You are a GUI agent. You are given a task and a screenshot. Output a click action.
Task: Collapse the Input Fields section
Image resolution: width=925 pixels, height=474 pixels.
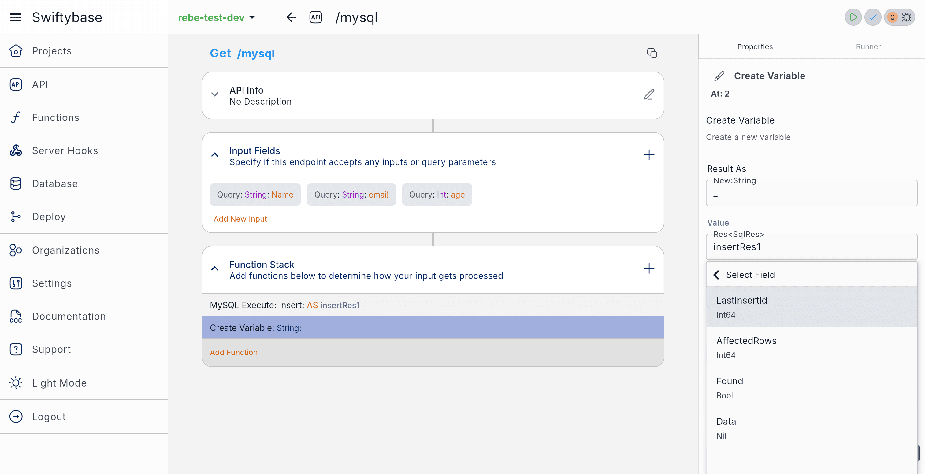pos(215,155)
